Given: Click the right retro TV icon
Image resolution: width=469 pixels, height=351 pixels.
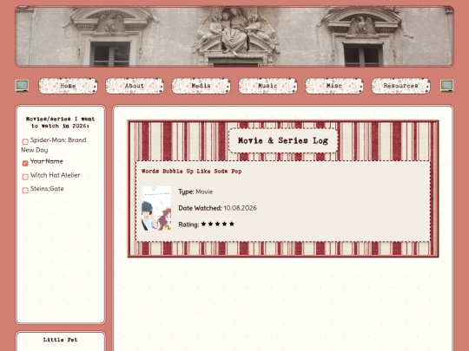Looking at the screenshot, I should coord(447,86).
